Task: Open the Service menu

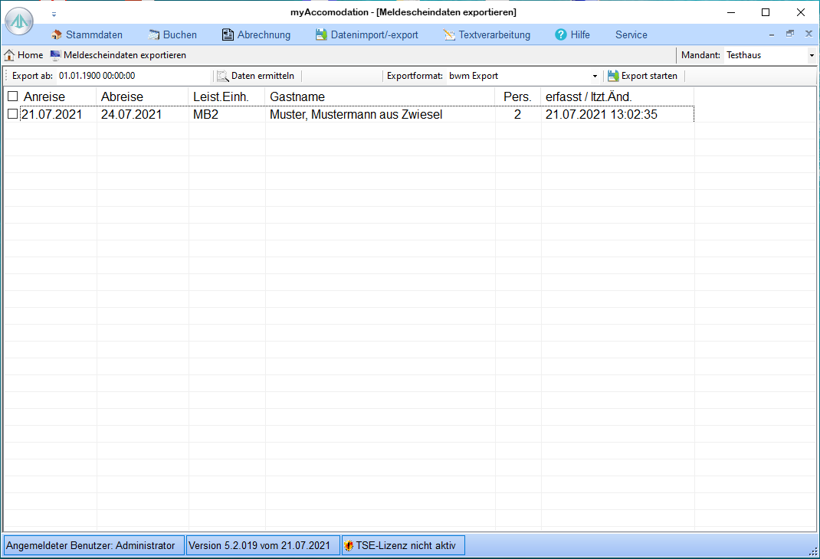Action: (631, 34)
